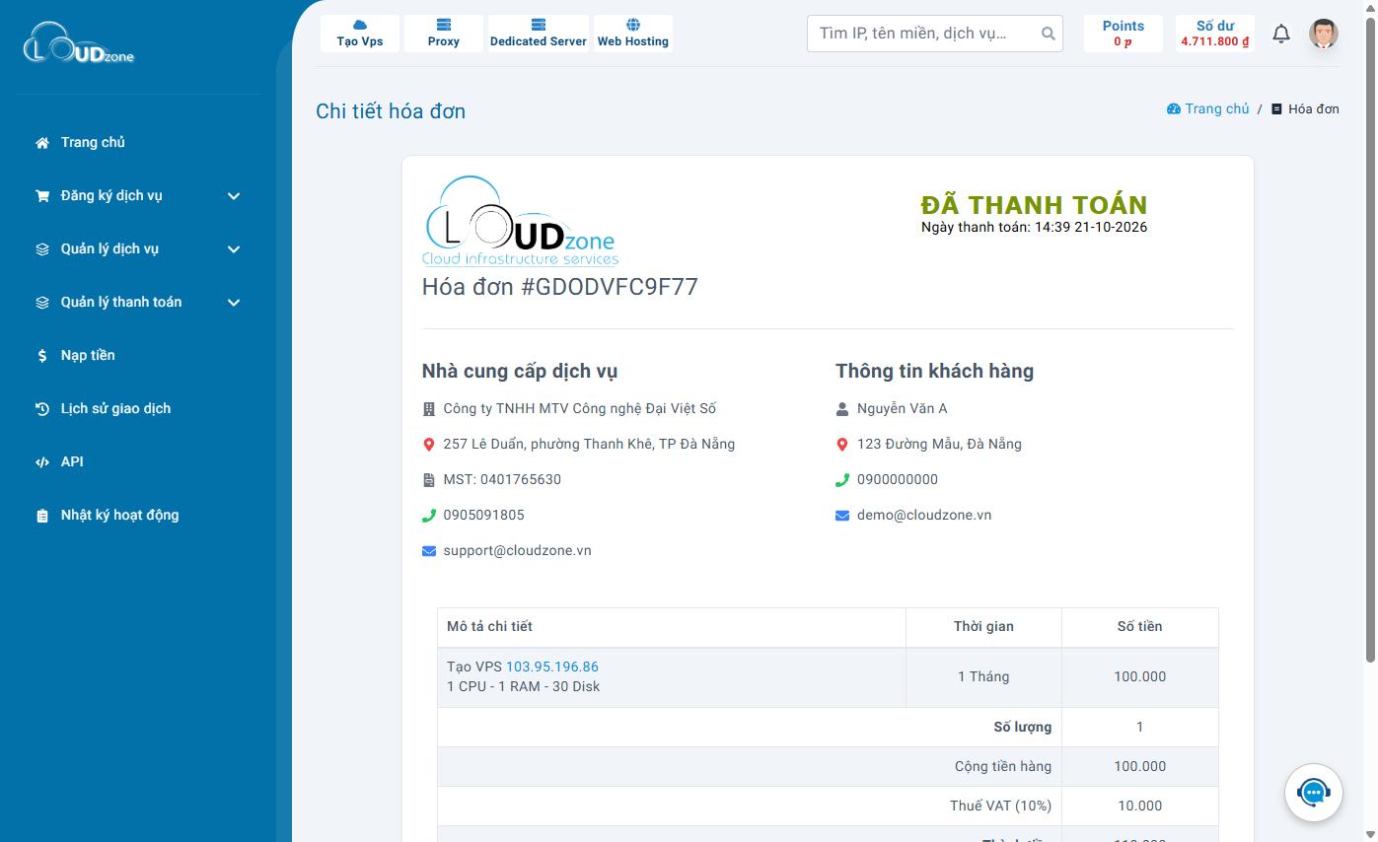1378x842 pixels.
Task: Click the home icon beside Trang chủ
Action: pos(42,143)
